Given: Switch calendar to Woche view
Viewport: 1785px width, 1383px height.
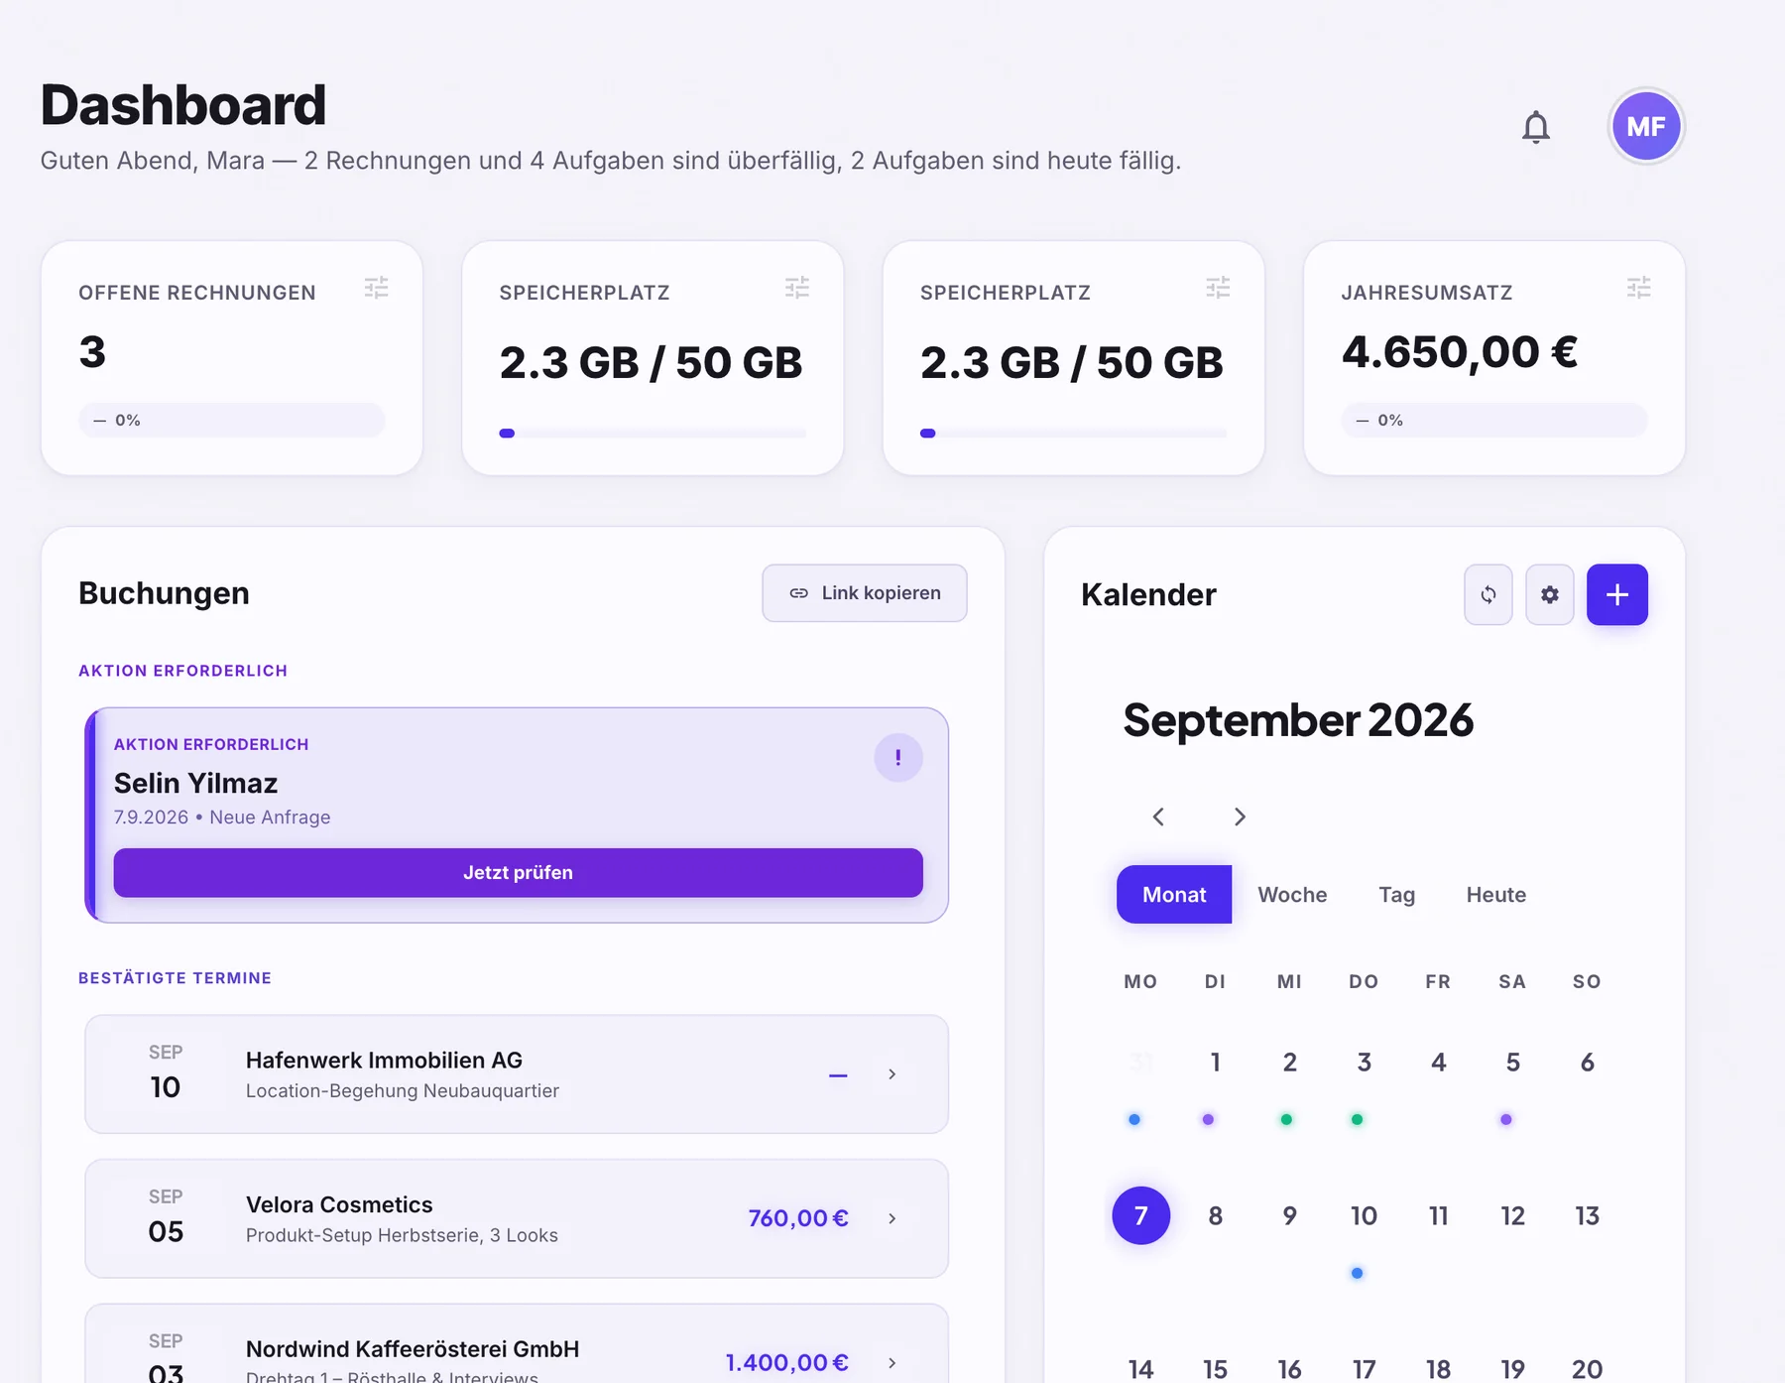Looking at the screenshot, I should click(1292, 895).
